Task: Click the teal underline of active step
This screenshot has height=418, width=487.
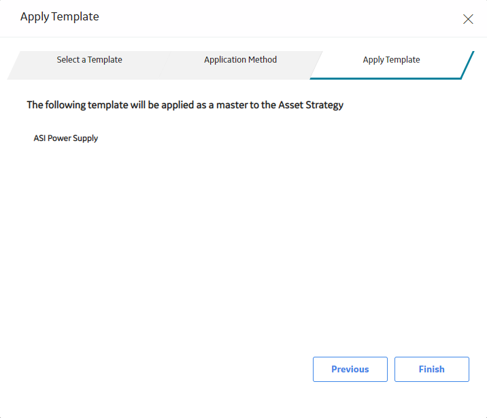Action: tap(386, 78)
